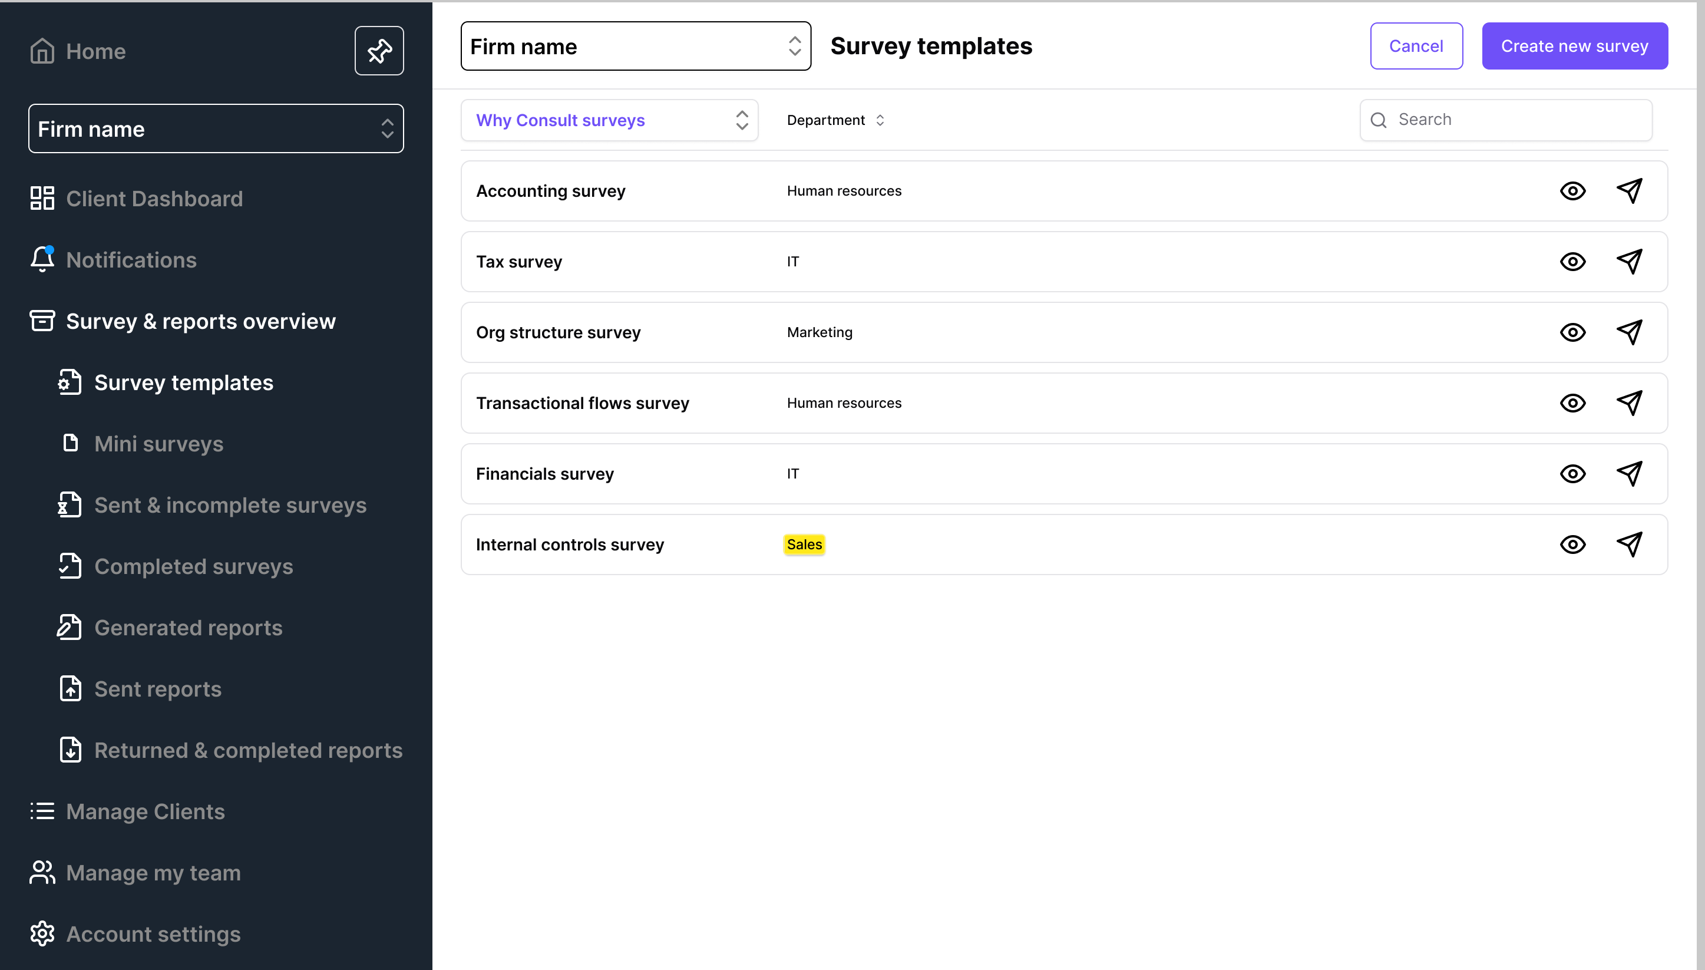The image size is (1705, 970).
Task: Send the Accounting survey via paper plane icon
Action: pyautogui.click(x=1629, y=191)
